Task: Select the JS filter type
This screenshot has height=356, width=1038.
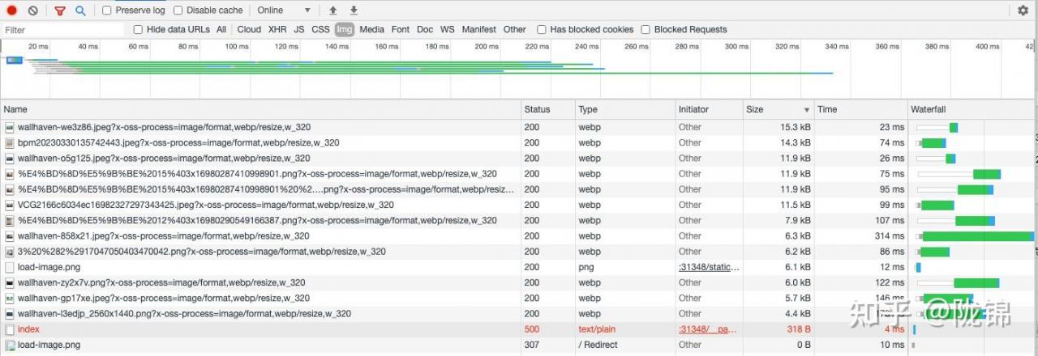Action: pyautogui.click(x=299, y=29)
